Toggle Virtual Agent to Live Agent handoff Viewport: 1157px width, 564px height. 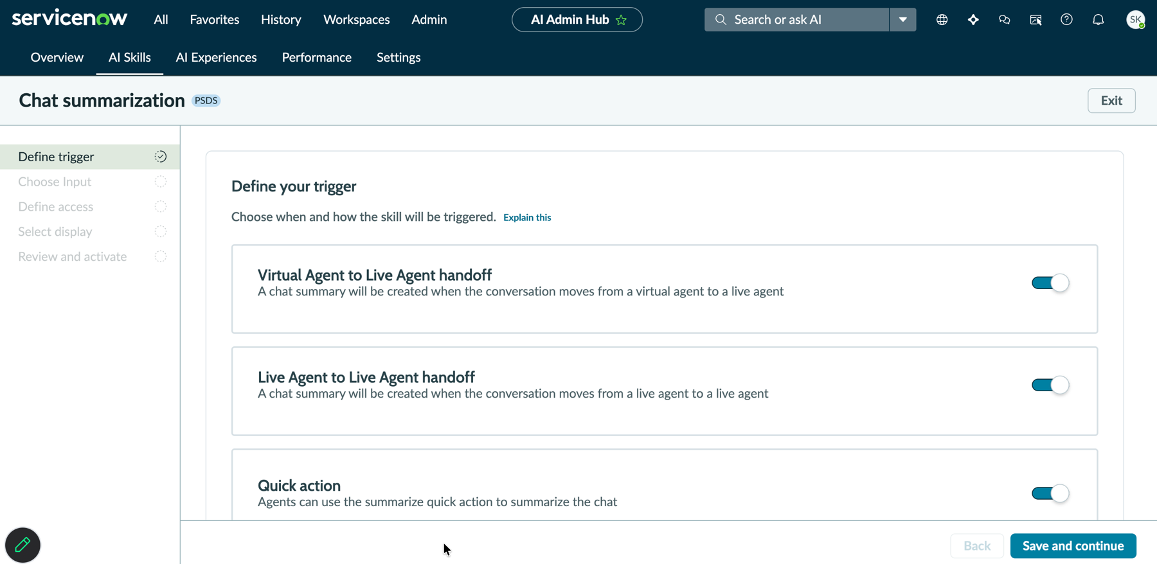pos(1050,283)
